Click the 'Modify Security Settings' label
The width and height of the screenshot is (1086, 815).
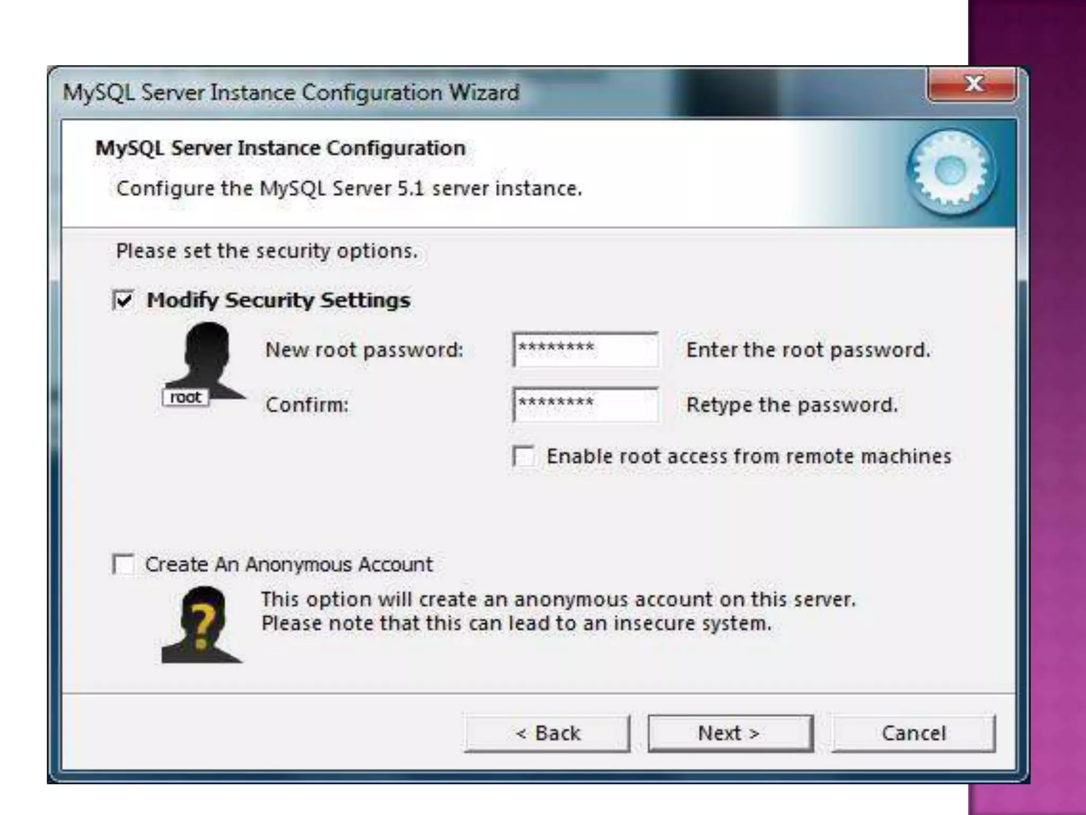[278, 300]
